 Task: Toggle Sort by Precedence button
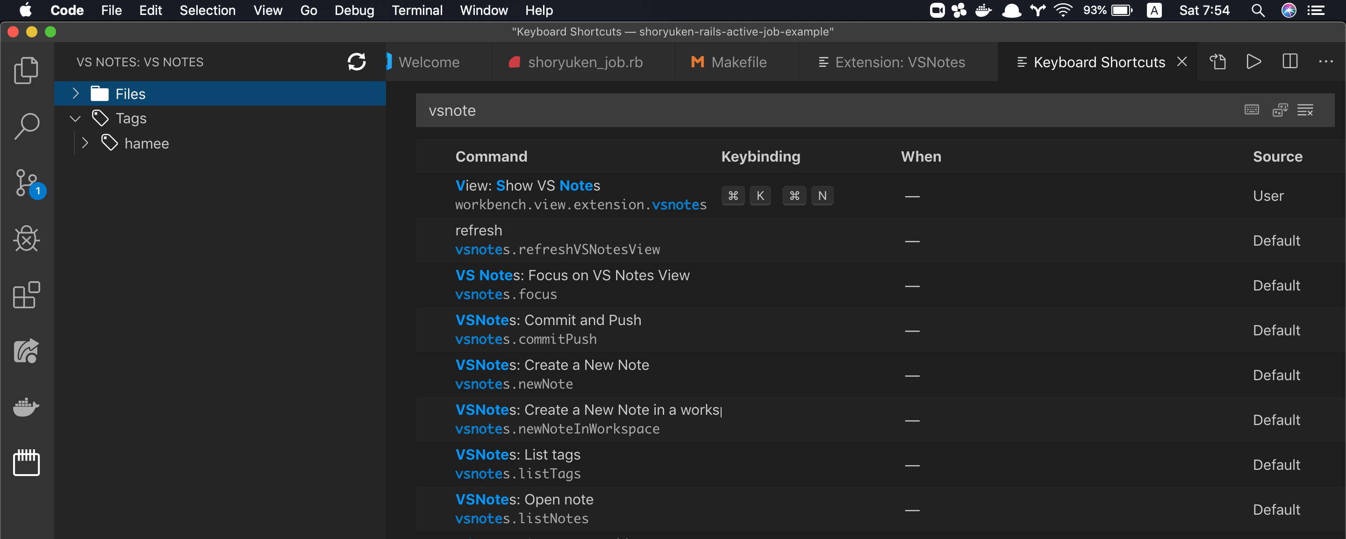[x=1280, y=110]
